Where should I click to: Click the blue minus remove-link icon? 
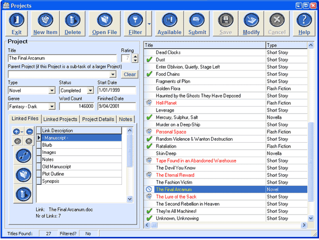(x=30, y=131)
